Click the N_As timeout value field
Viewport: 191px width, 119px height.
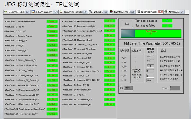(x=150, y=57)
